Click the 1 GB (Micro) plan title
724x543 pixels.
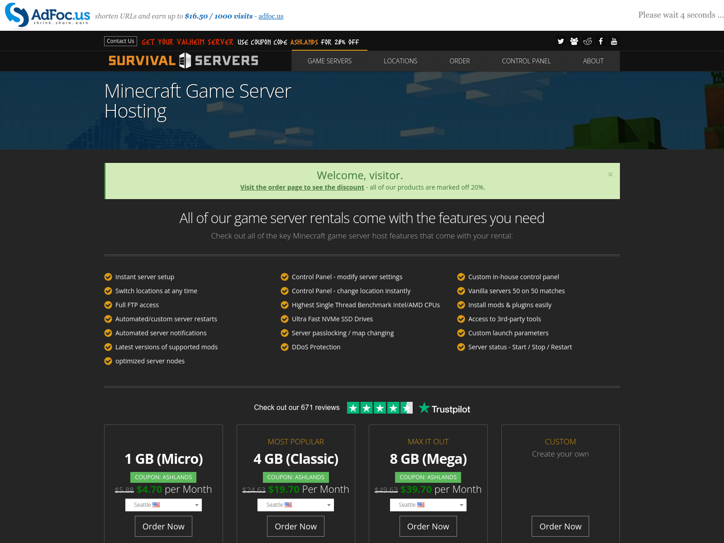click(163, 459)
